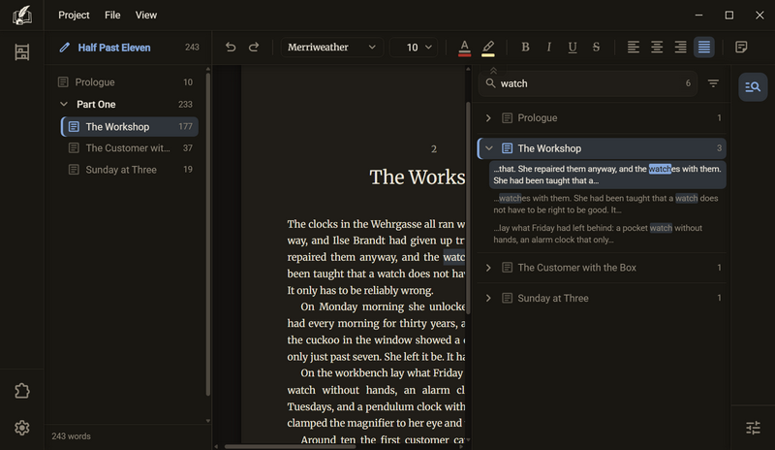Open the View menu
The height and width of the screenshot is (450, 775).
pos(146,15)
